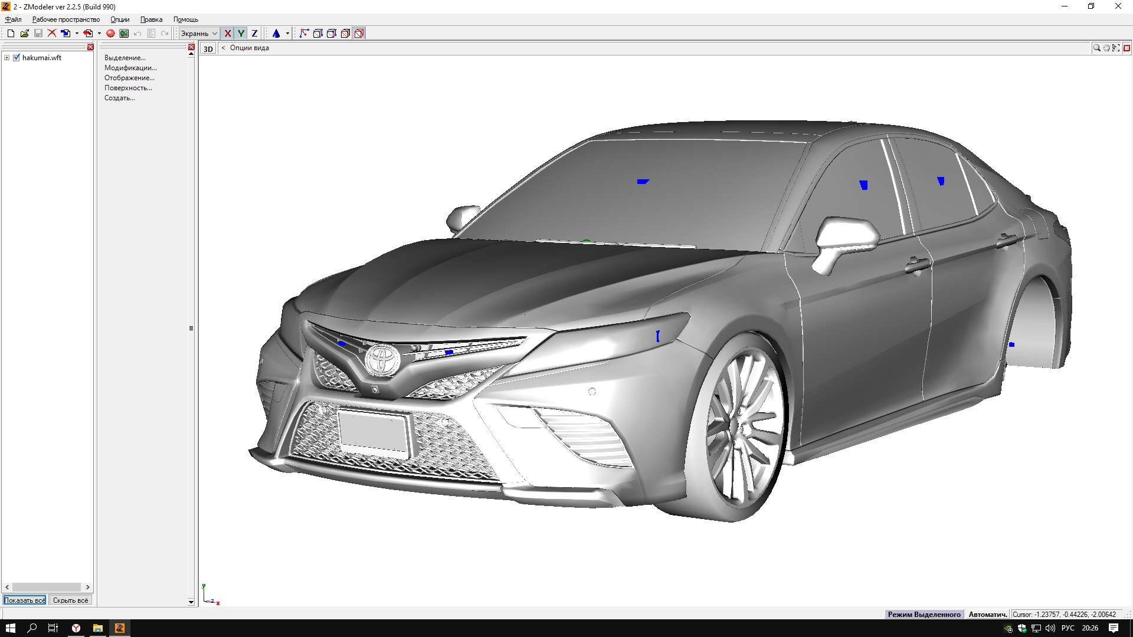Open the Рабочее пространство menu
Image resolution: width=1133 pixels, height=637 pixels.
pos(66,19)
